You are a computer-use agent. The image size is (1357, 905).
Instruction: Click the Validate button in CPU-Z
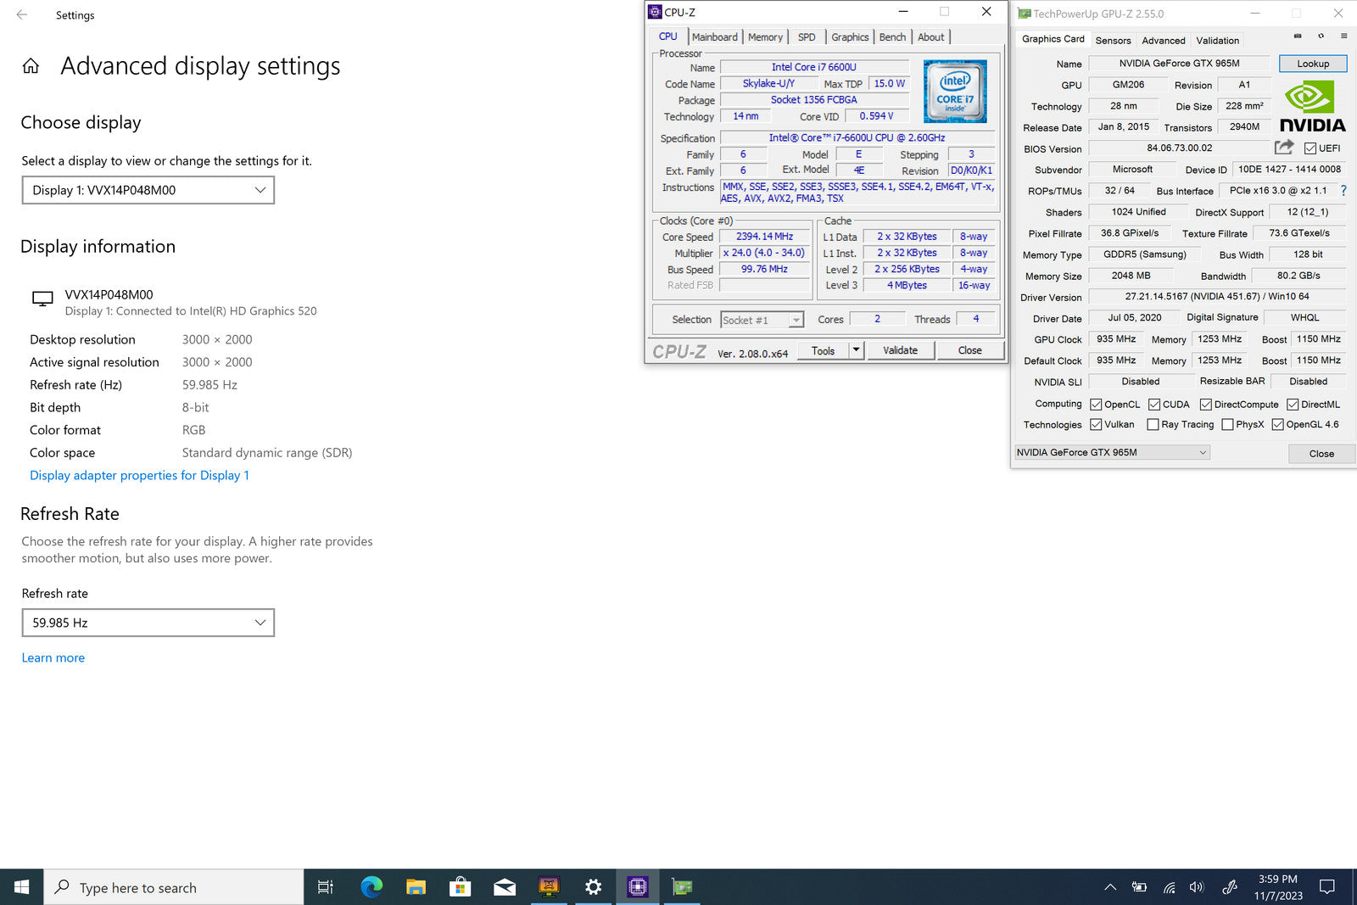(900, 350)
